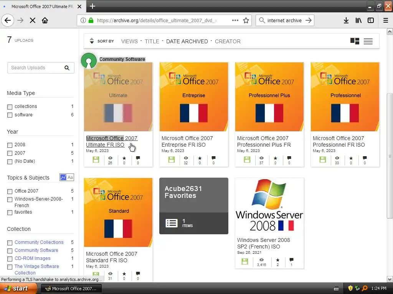The width and height of the screenshot is (393, 294).
Task: Stop loading the page
Action: 33,21
